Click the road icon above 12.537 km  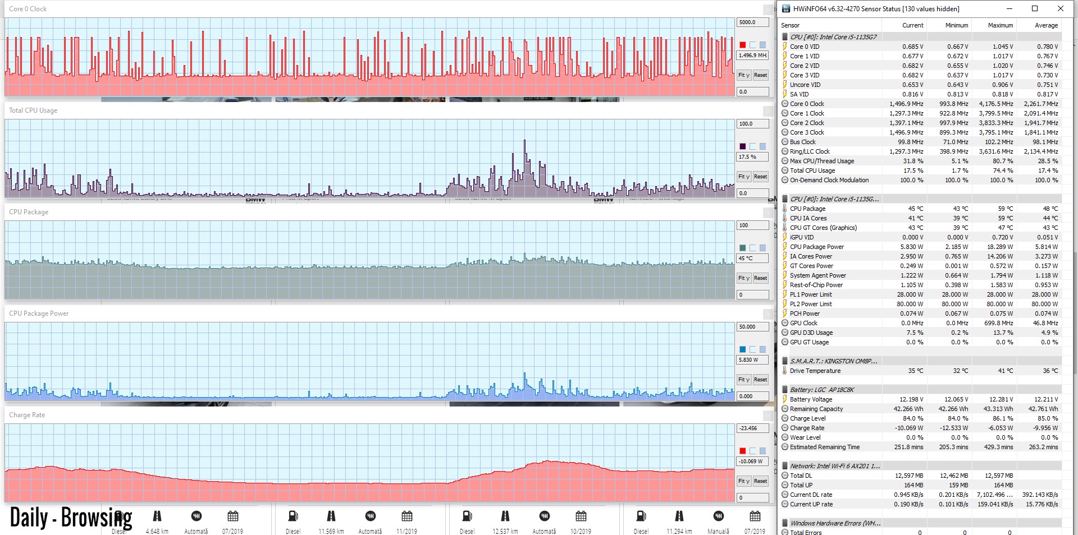(505, 516)
